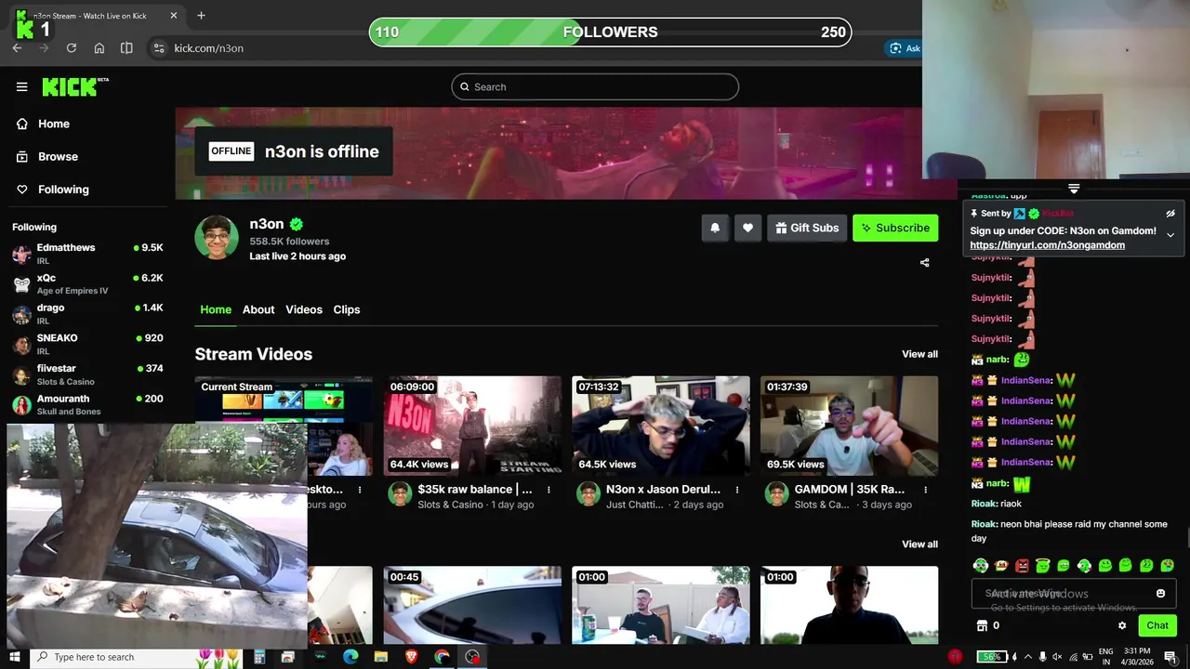
Task: Open drago channel in Following list
Action: click(x=87, y=314)
